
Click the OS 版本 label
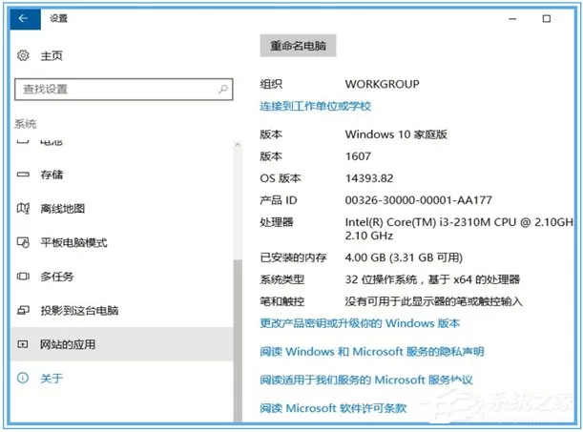pyautogui.click(x=281, y=178)
